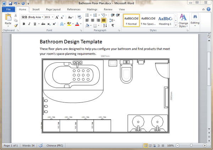Click the zoom slider handle
This screenshot has height=150, width=213.
tap(191, 145)
